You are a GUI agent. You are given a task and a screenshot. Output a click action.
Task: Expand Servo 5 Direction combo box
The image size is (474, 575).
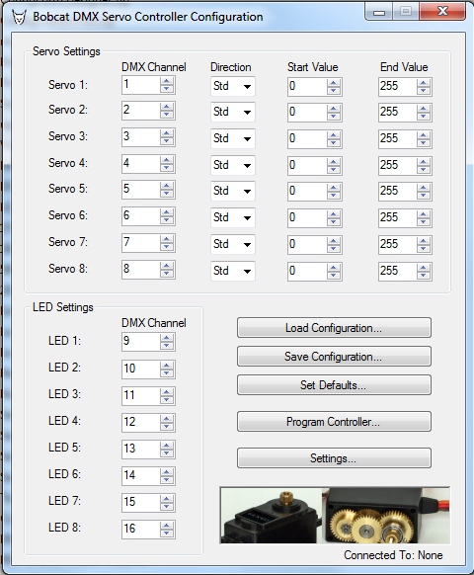click(x=232, y=191)
